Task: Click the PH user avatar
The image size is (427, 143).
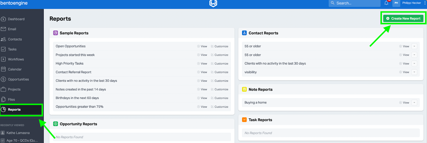Action: coord(396,3)
